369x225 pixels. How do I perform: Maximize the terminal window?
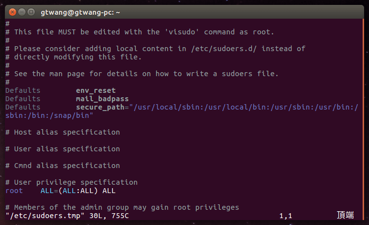click(x=31, y=11)
